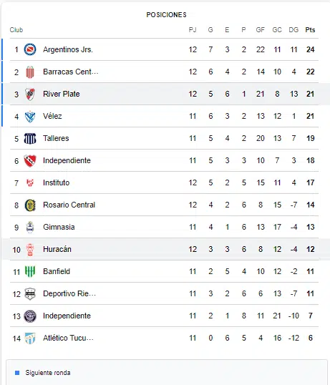This screenshot has height=385, width=330.
Task: Click the crest of 13th-placed Independiente
Action: 30,316
